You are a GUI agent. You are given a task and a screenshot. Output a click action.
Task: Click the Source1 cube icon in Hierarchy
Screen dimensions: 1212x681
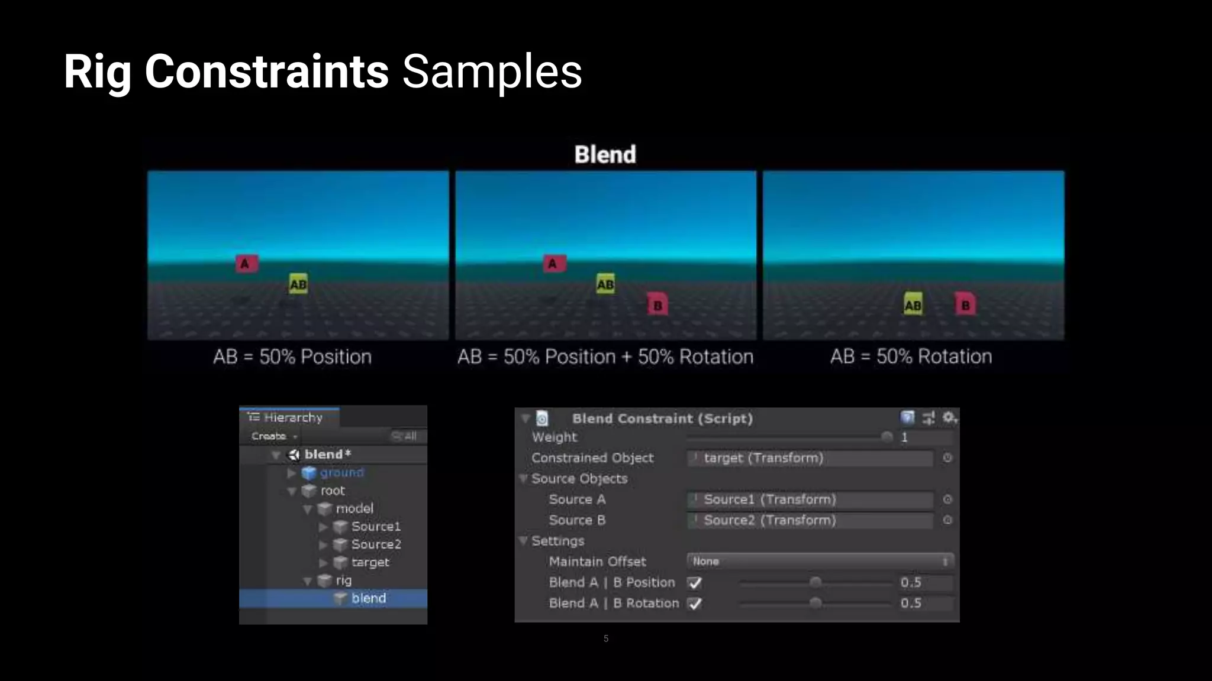point(340,527)
